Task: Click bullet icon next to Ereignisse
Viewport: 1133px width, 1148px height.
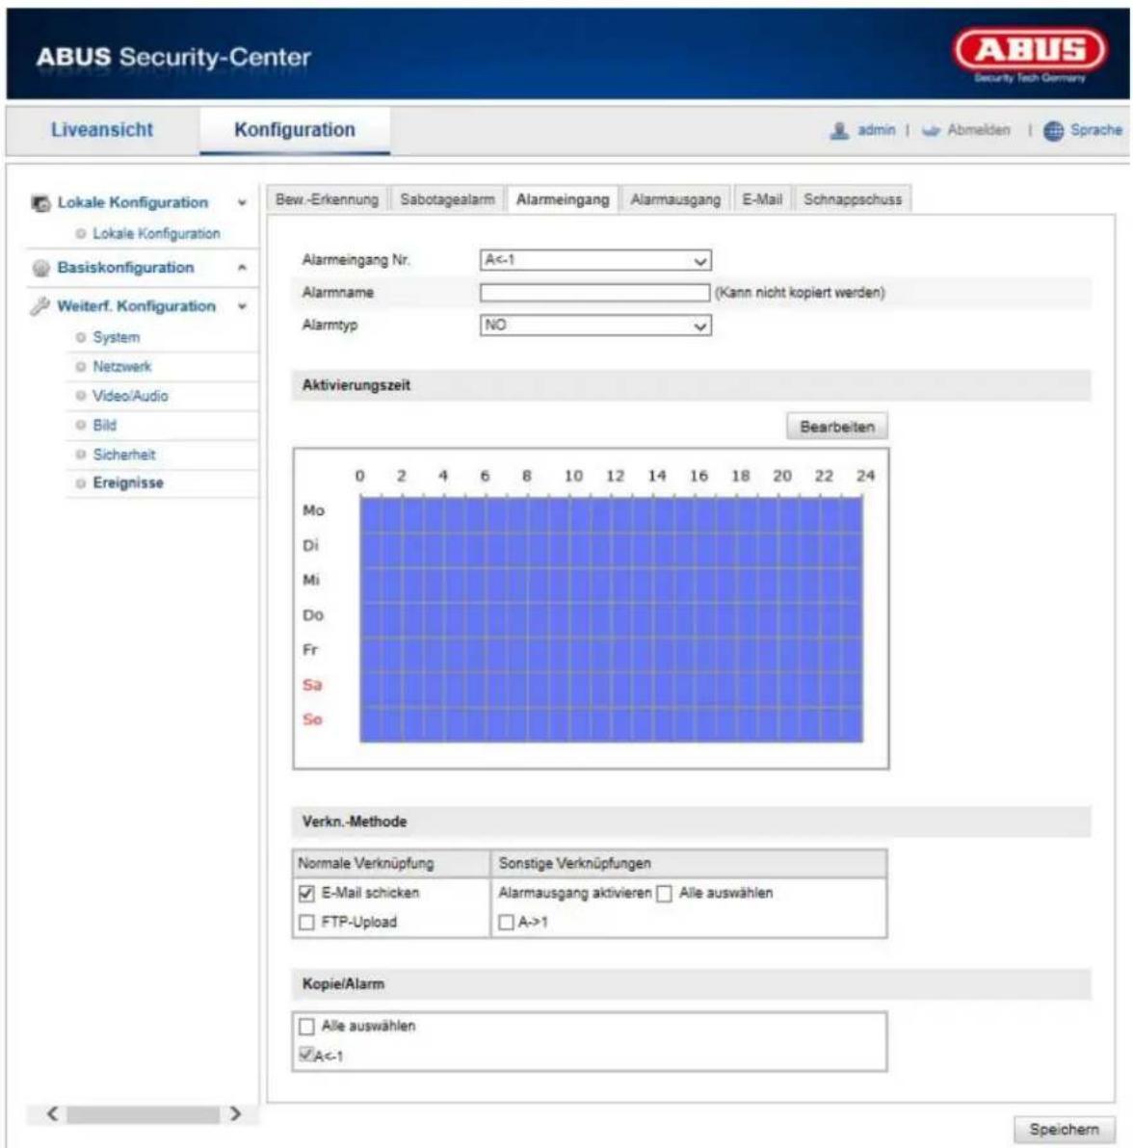Action: pos(81,483)
